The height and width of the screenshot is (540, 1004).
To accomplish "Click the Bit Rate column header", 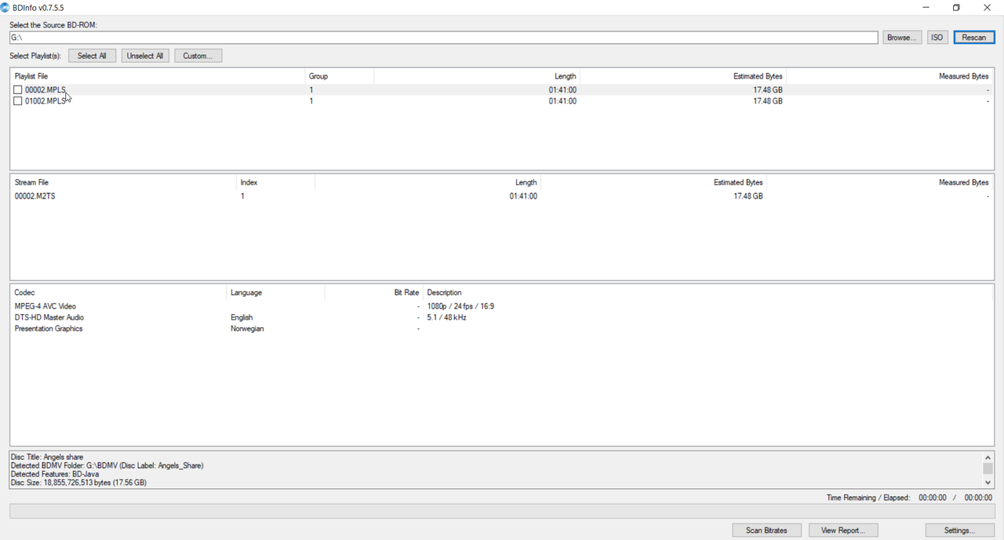I will (373, 293).
